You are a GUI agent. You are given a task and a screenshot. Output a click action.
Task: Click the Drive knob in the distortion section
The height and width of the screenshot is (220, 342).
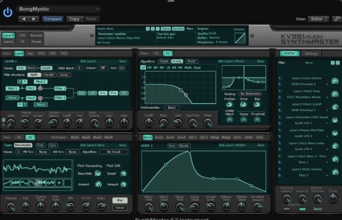243,104
